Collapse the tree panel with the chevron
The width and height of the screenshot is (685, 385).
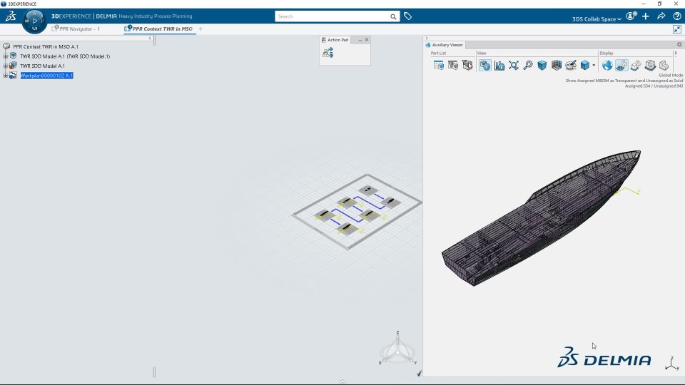coord(150,38)
